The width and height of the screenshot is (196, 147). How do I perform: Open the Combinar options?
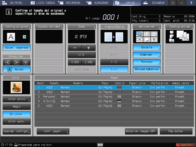(x=147, y=55)
